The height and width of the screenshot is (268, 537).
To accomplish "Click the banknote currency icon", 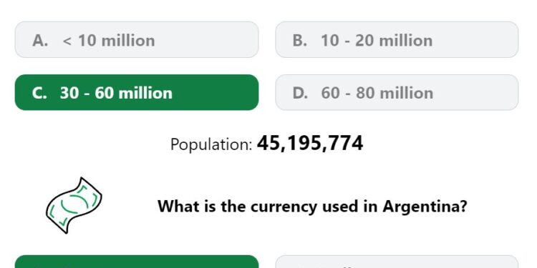I will click(x=74, y=205).
